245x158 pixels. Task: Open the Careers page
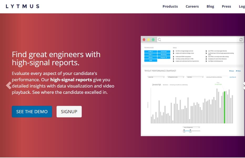click(x=192, y=6)
